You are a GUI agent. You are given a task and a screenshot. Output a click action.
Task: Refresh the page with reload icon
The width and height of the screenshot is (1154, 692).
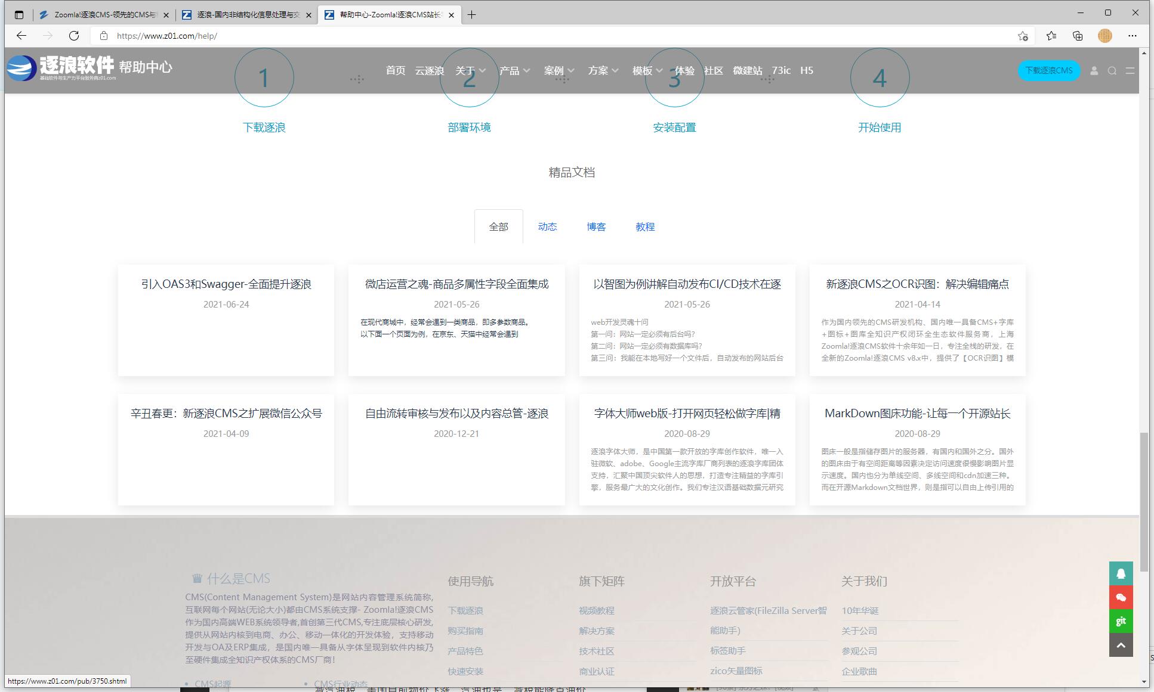[x=74, y=36]
